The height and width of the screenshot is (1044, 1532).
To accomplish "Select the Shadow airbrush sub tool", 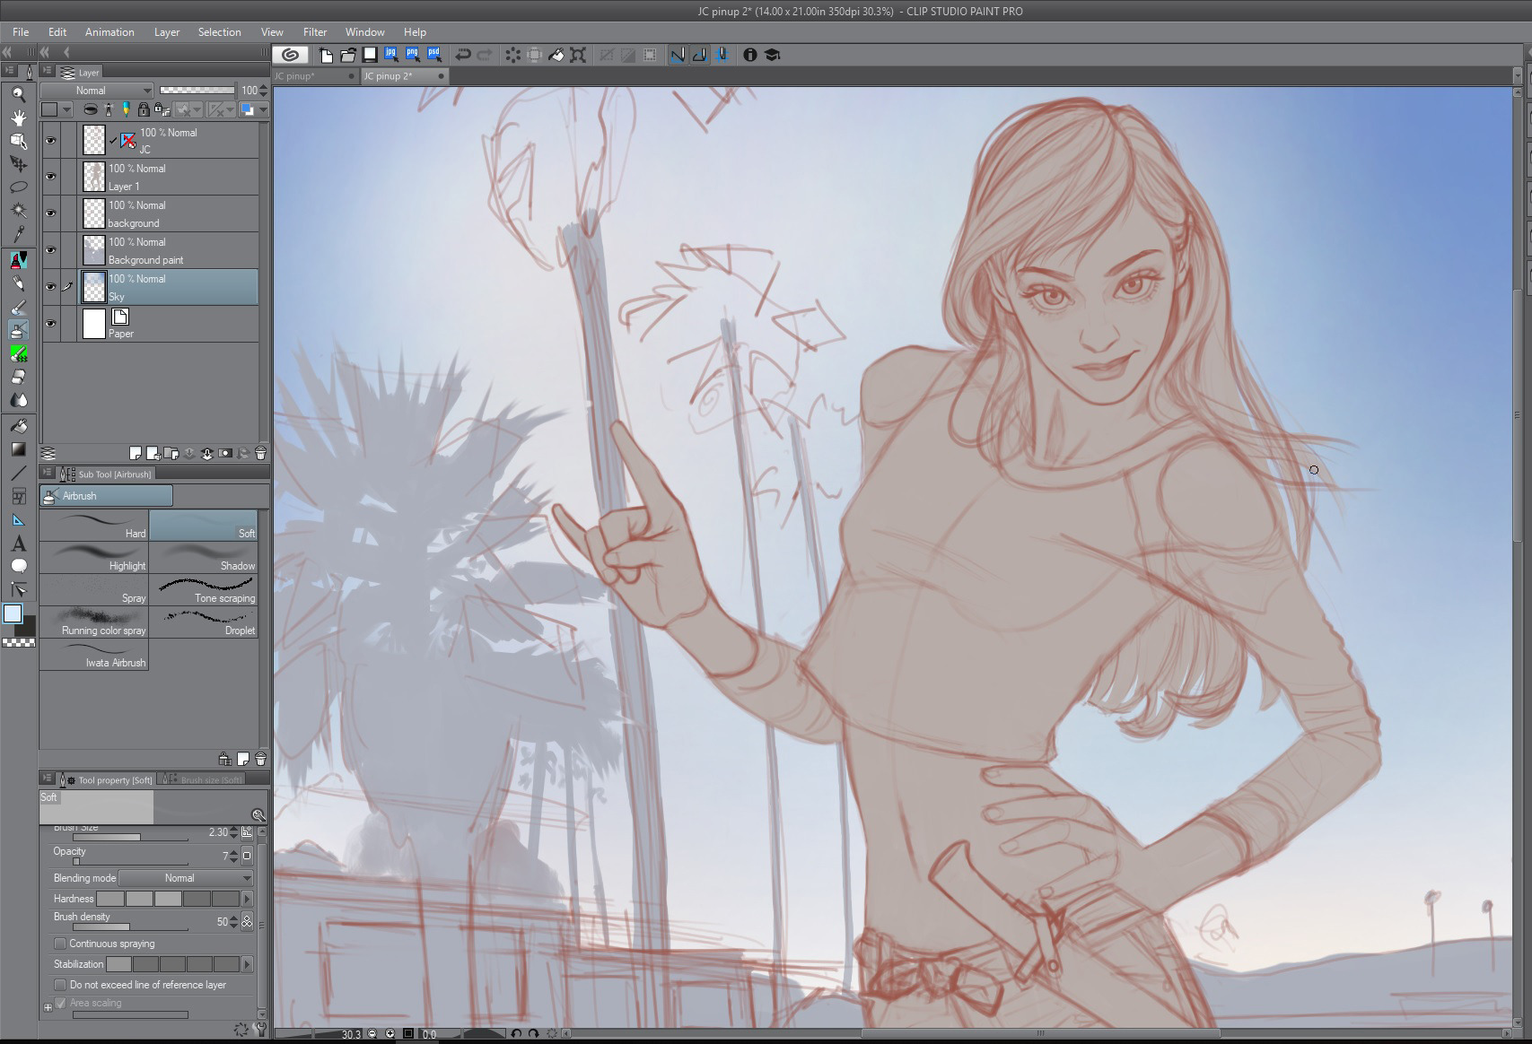I will 204,558.
